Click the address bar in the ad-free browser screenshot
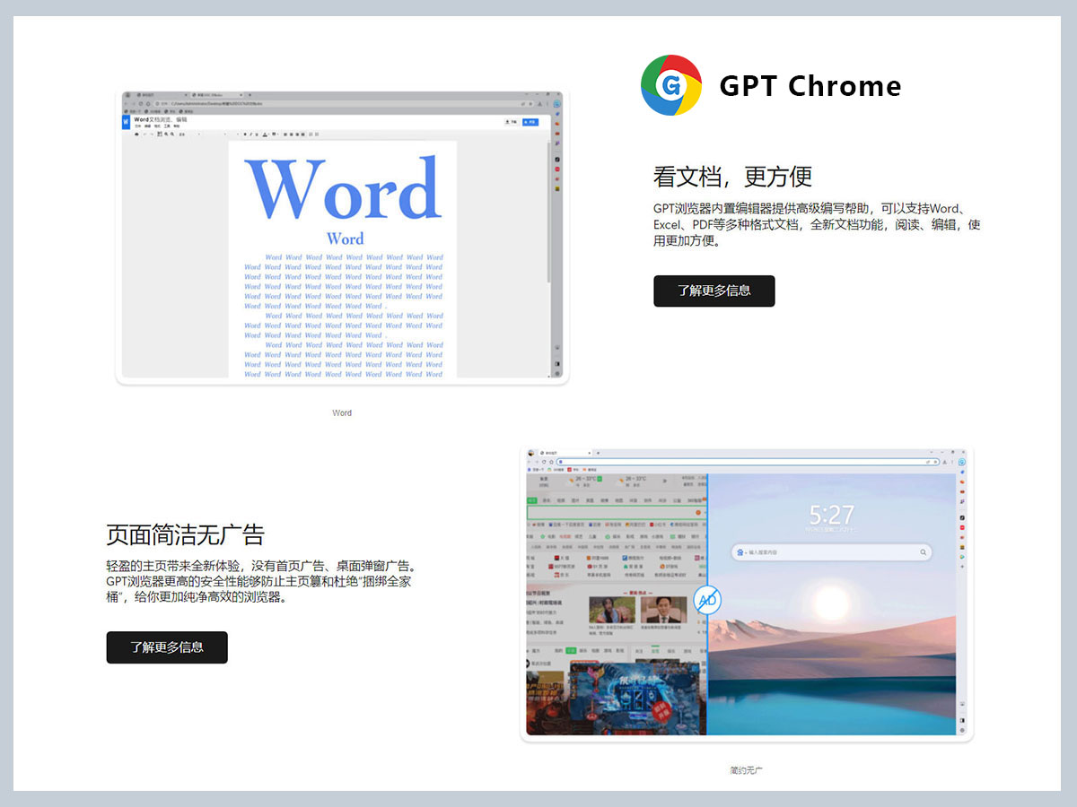The height and width of the screenshot is (807, 1077). click(x=747, y=462)
